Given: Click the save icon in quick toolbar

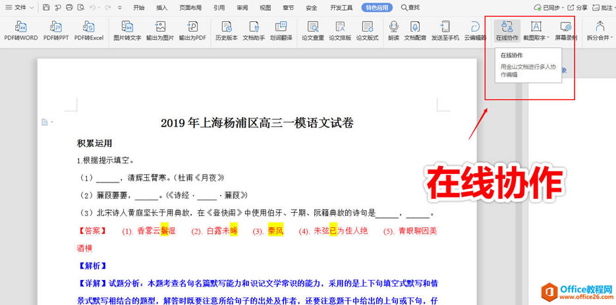Looking at the screenshot, I should tap(46, 8).
